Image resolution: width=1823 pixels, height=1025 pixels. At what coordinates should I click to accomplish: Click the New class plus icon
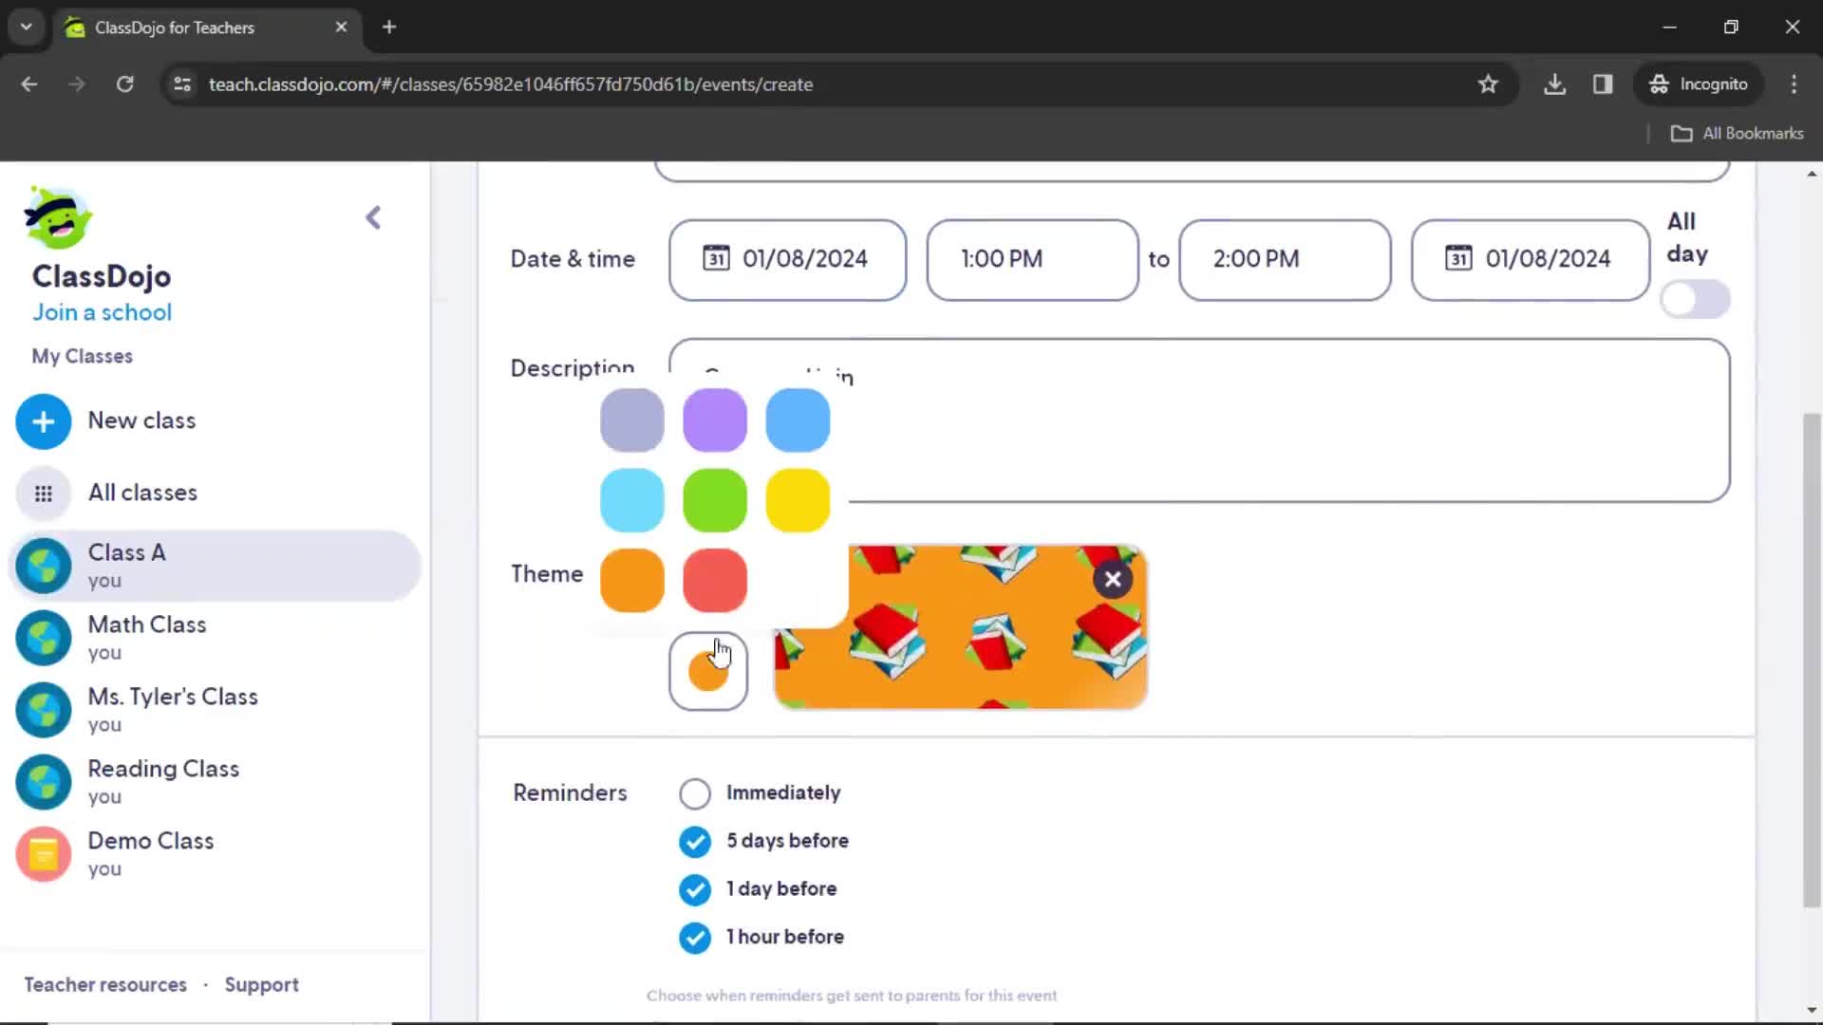tap(44, 421)
